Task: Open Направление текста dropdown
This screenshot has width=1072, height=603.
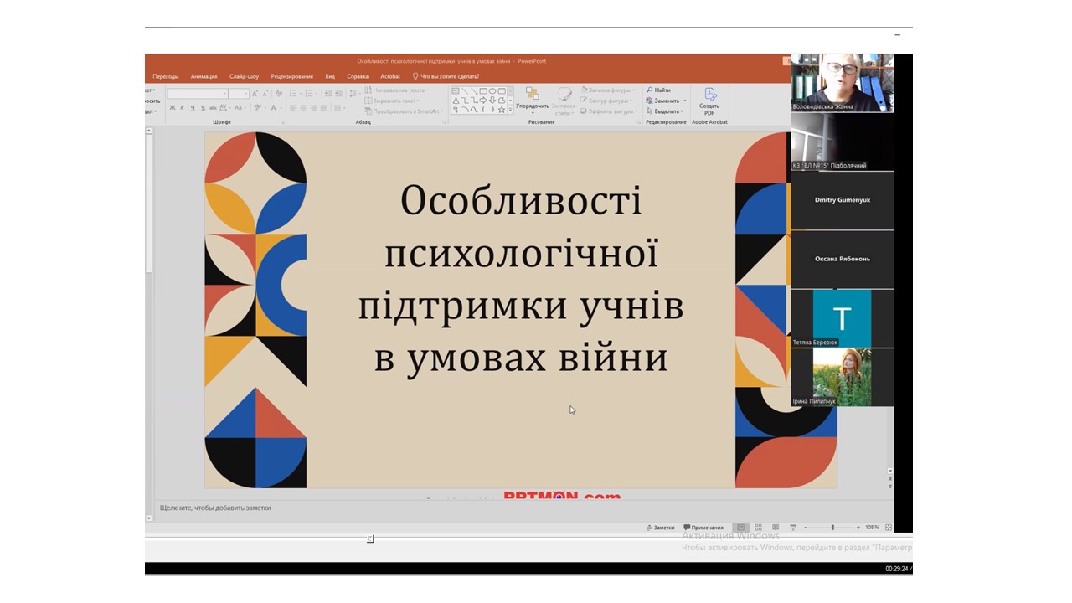Action: tap(395, 90)
